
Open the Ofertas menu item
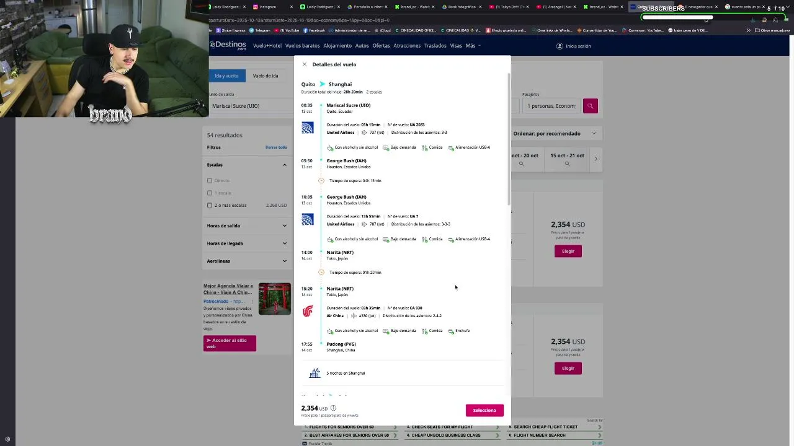point(381,46)
